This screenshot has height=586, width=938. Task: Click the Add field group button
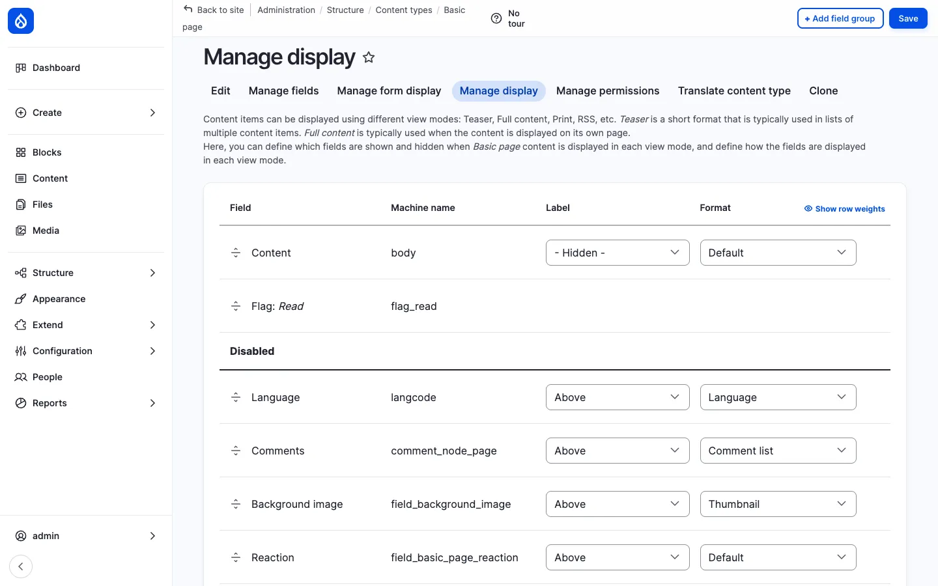pyautogui.click(x=840, y=18)
